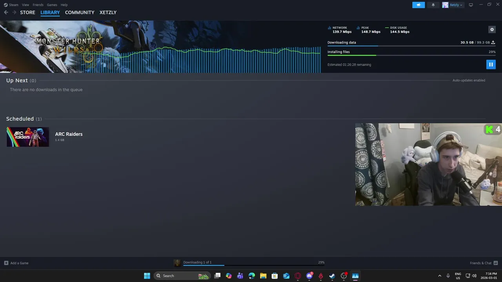Go back with the left arrow
502x282 pixels.
point(6,13)
